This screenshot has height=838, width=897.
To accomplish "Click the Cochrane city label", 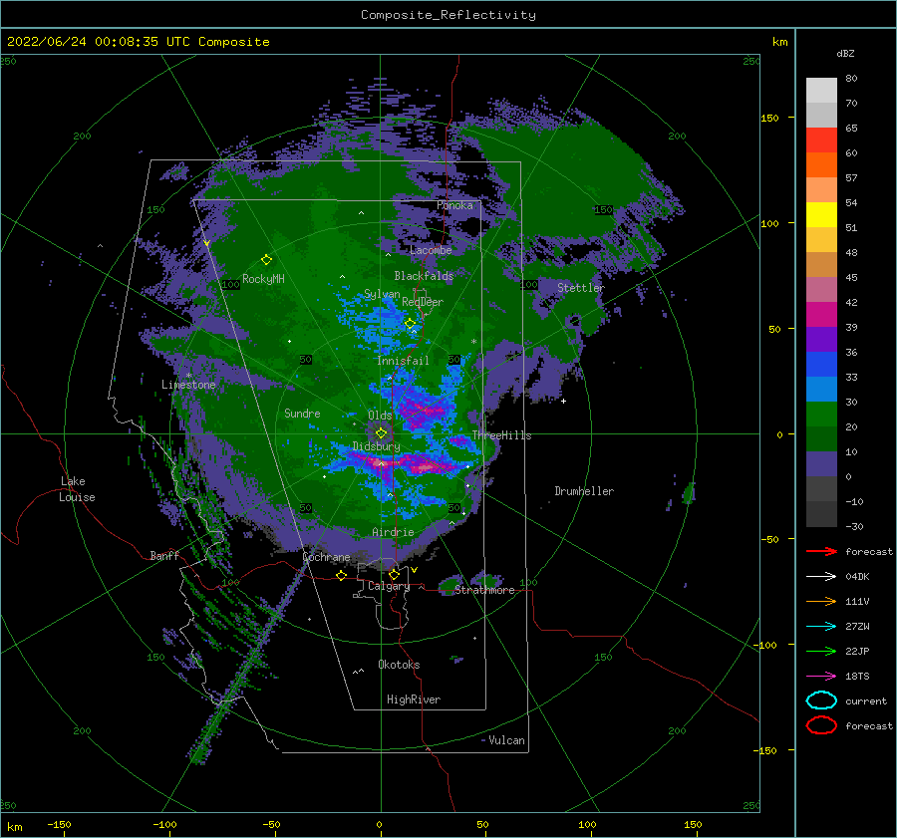I will (326, 557).
